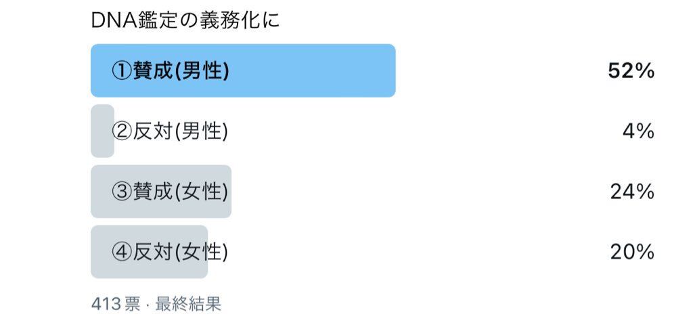The height and width of the screenshot is (325, 693).
Task: Click the 52% result percentage
Action: (631, 71)
